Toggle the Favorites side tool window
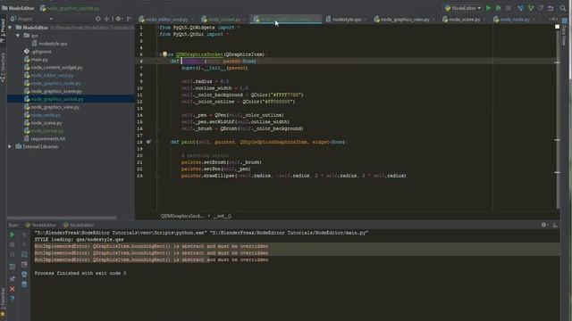 [3, 302]
